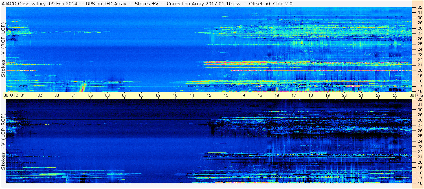This screenshot has width=424, height=189.
Task: Click the 'Stokes -V (RCP-LCP)' axis label
Action: pyautogui.click(x=3, y=49)
